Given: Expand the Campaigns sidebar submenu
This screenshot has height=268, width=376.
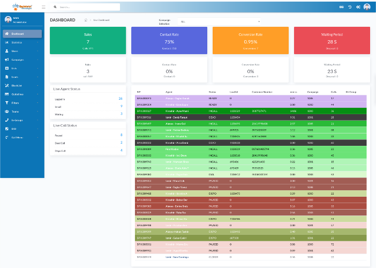Looking at the screenshot, I should click(21, 59).
